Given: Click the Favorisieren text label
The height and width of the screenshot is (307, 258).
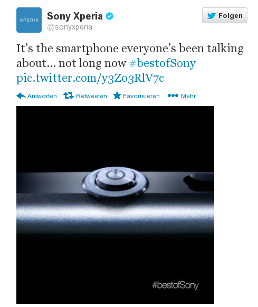Looking at the screenshot, I should [x=141, y=96].
